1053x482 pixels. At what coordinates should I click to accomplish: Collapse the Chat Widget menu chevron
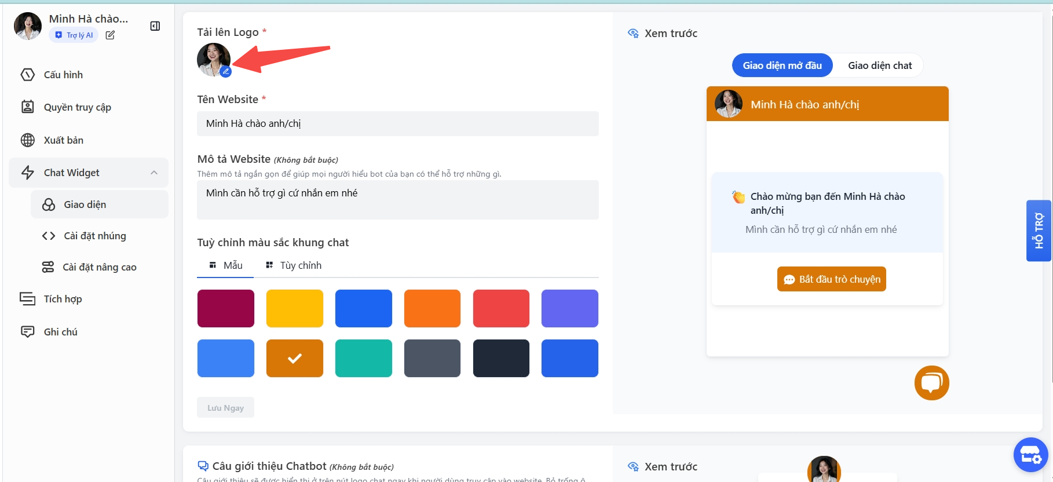point(154,173)
